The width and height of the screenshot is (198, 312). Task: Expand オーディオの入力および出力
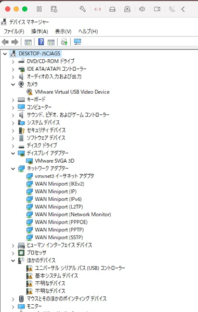13,77
